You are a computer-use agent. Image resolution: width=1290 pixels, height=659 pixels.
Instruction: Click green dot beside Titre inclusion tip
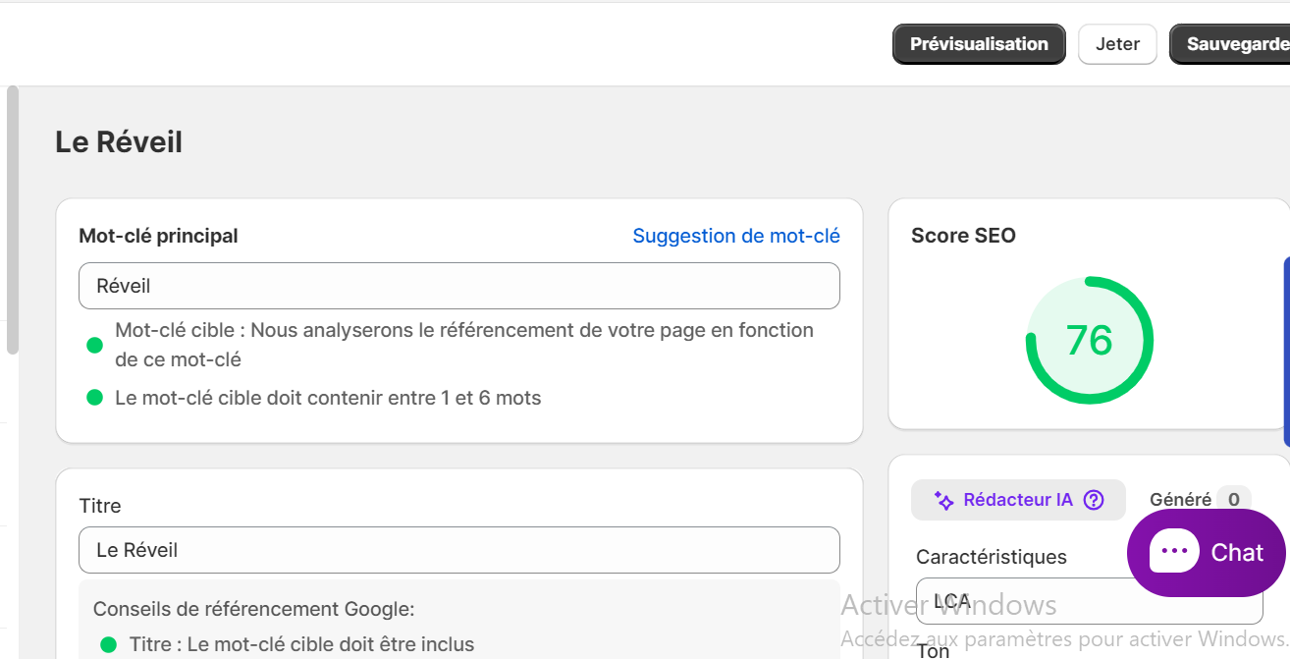109,645
